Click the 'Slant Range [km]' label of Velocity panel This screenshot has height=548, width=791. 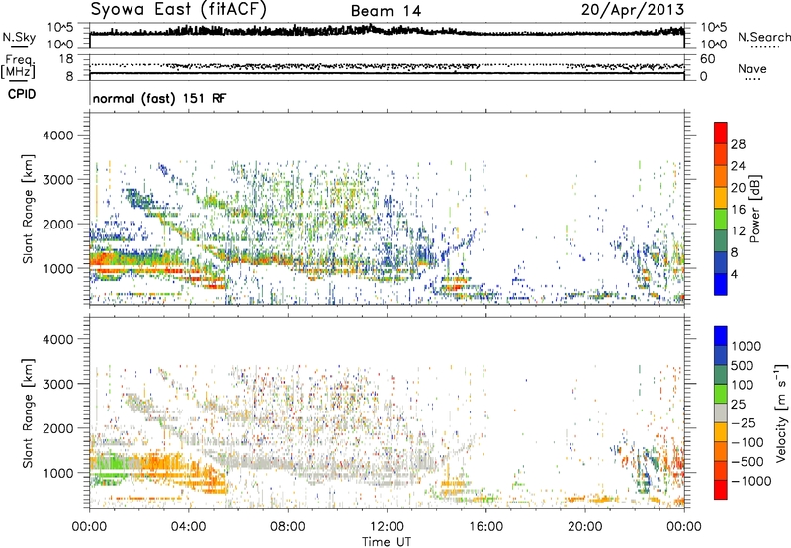pos(28,412)
